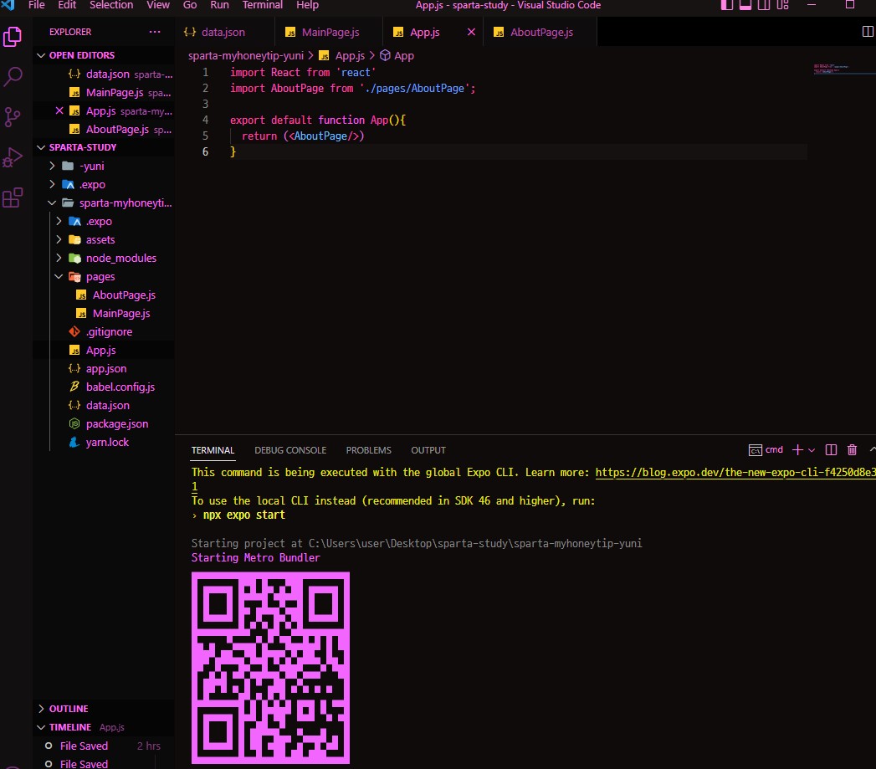Switch to the Debug Console panel tab

[290, 450]
